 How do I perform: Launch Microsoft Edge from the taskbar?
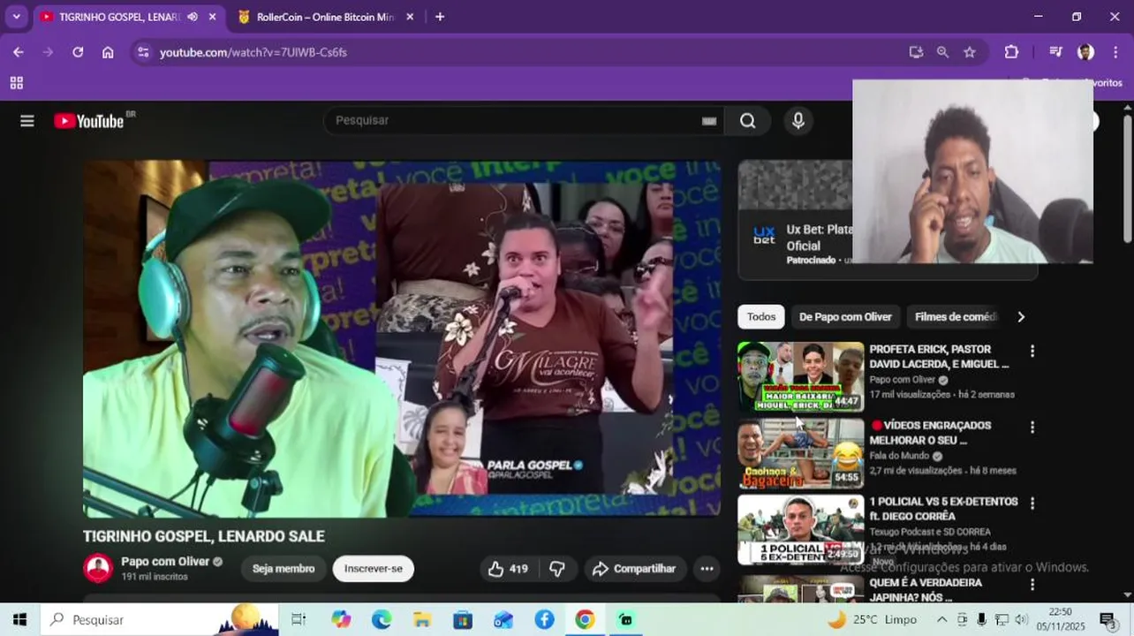pos(382,619)
